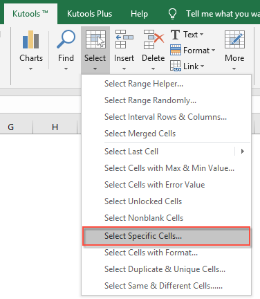Open the Format dropdown arrow

(x=213, y=50)
